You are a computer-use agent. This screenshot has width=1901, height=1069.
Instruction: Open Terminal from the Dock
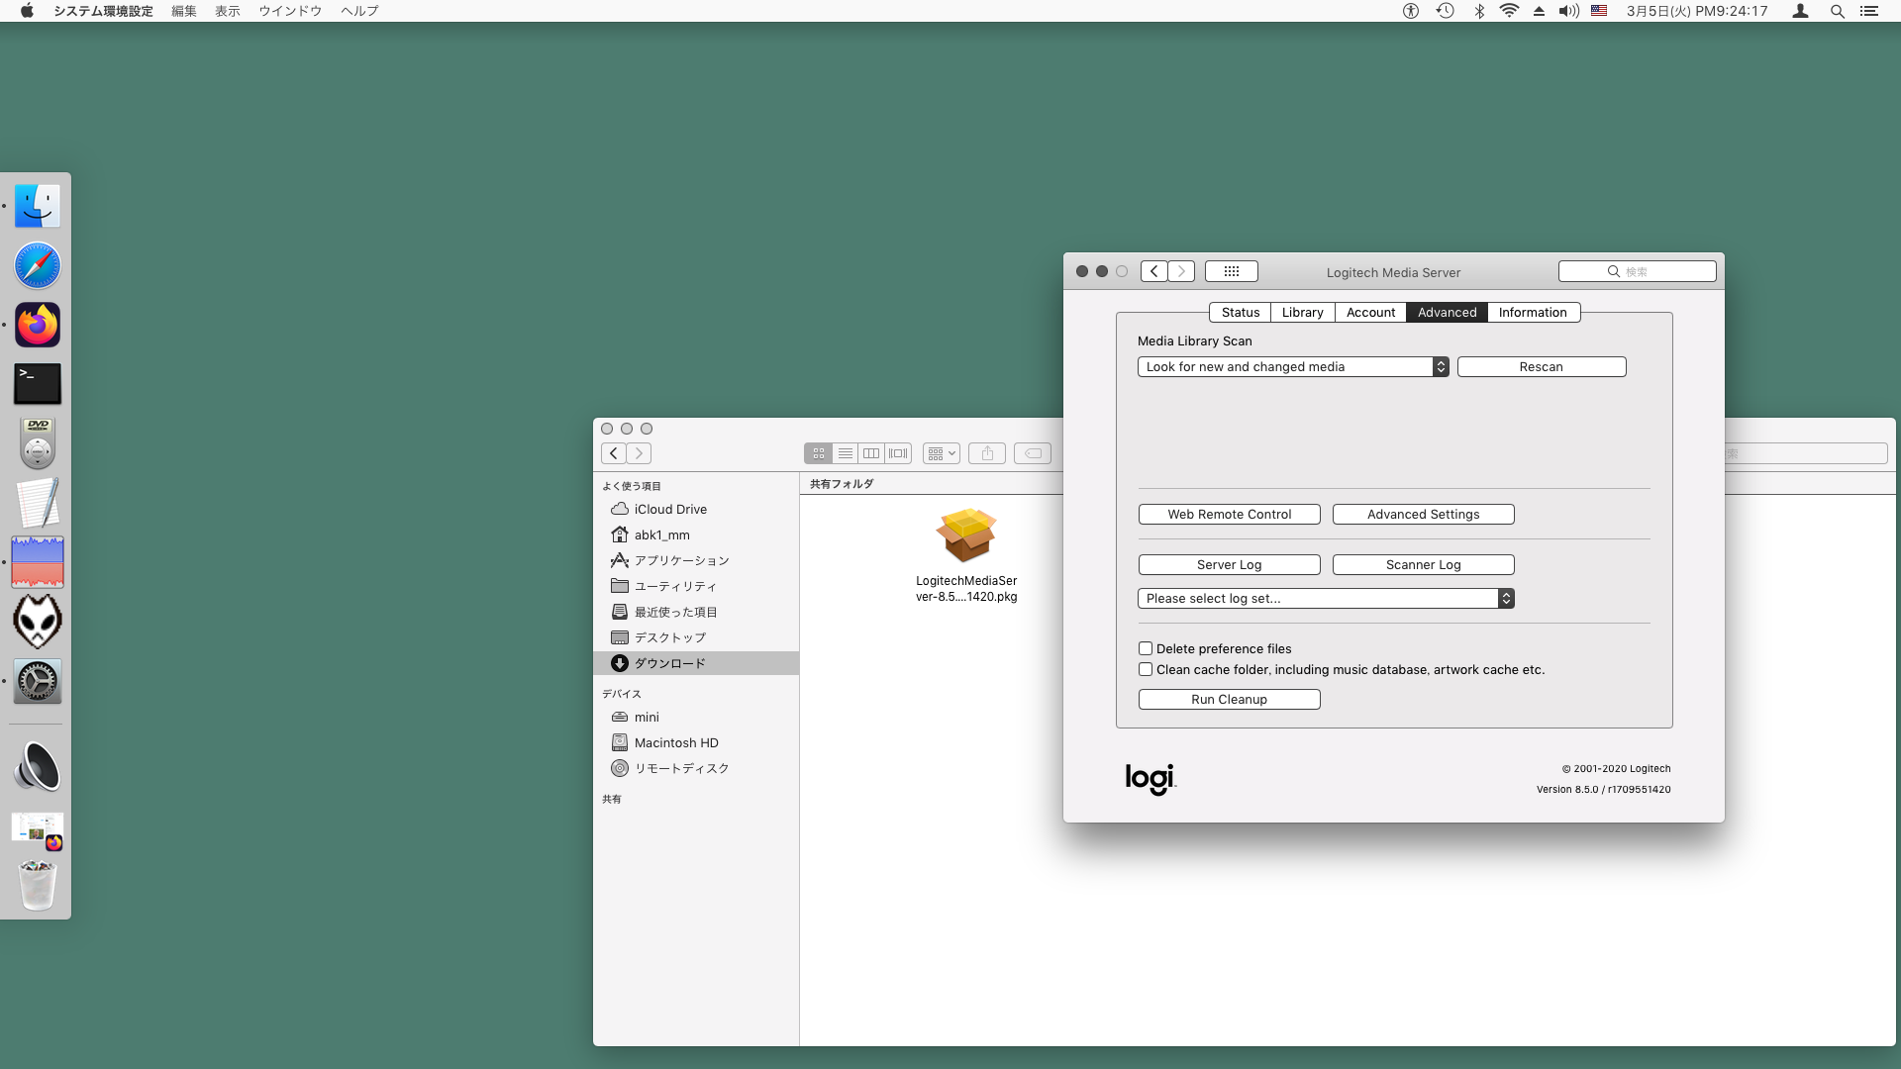pos(38,384)
